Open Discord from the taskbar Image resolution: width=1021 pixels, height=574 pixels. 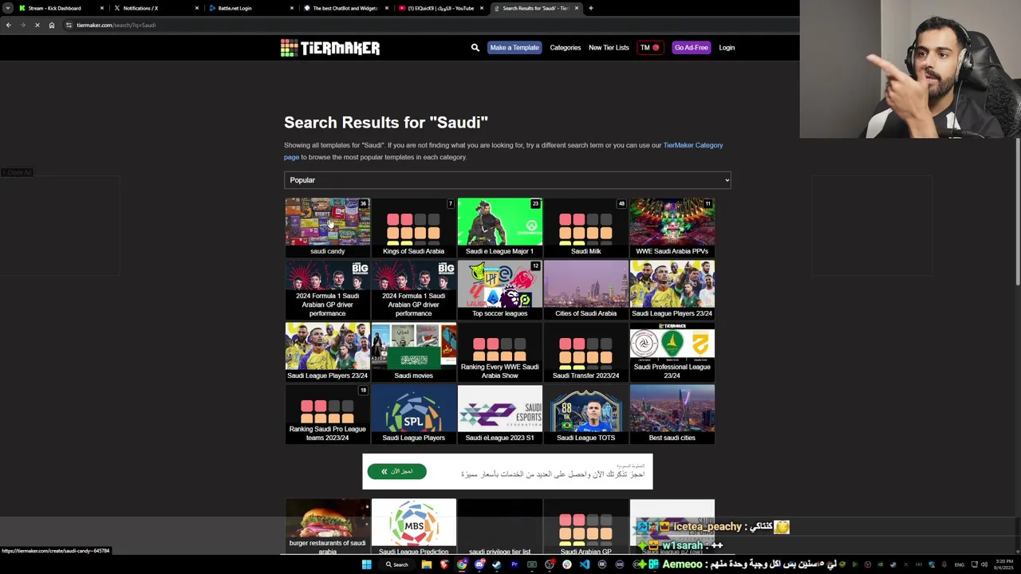coord(479,565)
